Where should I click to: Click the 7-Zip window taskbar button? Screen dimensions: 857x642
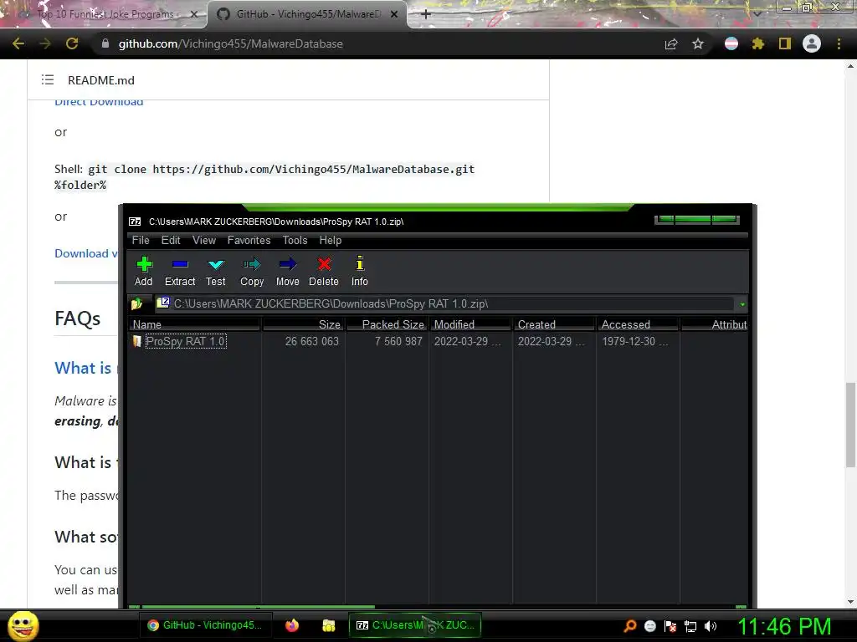(x=415, y=625)
